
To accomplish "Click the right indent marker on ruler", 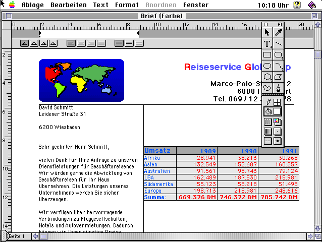I will pos(138,34).
